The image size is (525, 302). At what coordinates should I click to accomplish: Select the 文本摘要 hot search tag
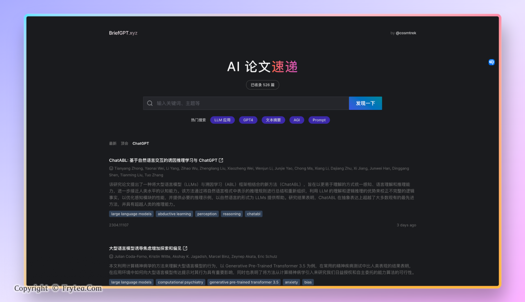pos(273,120)
